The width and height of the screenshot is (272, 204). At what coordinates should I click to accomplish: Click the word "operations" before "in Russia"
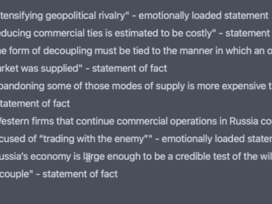coord(194,121)
